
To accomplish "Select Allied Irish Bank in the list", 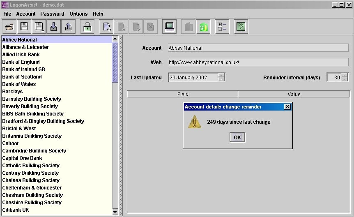I will (57, 55).
